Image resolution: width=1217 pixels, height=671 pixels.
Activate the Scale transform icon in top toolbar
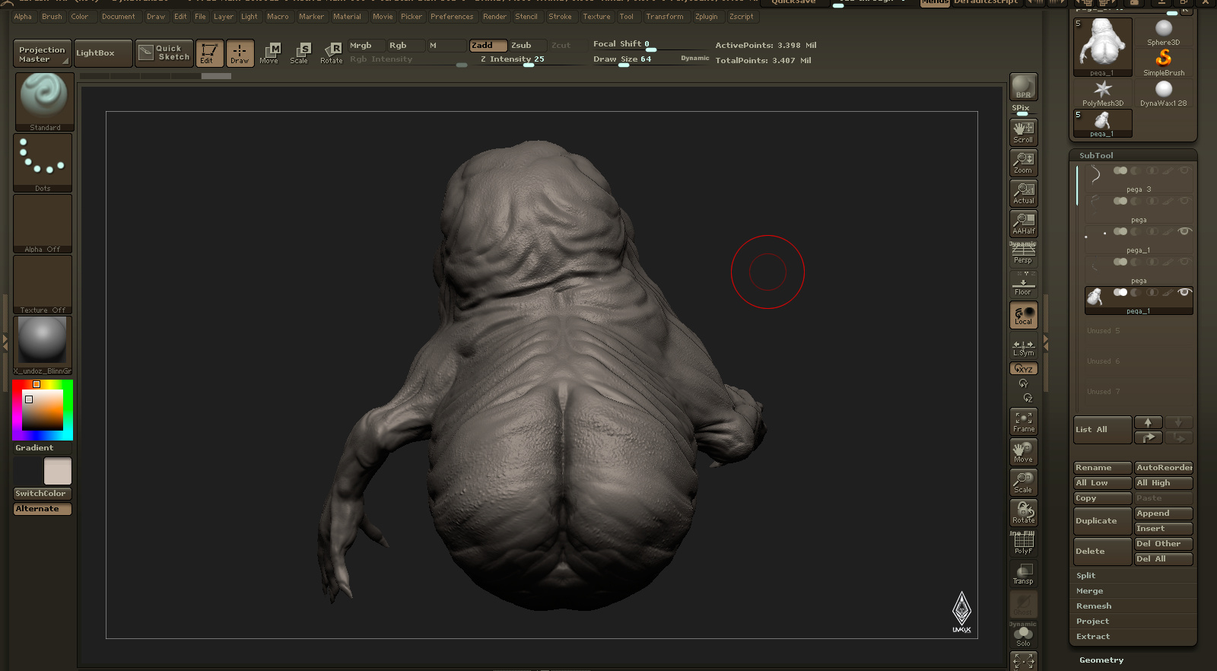[300, 52]
